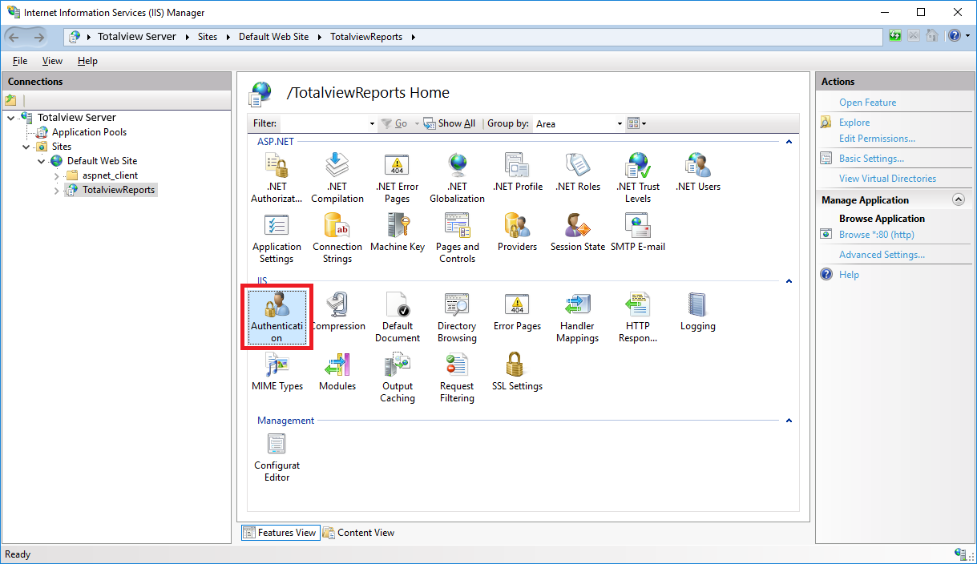Open the .NET Error Pages feature

[398, 178]
